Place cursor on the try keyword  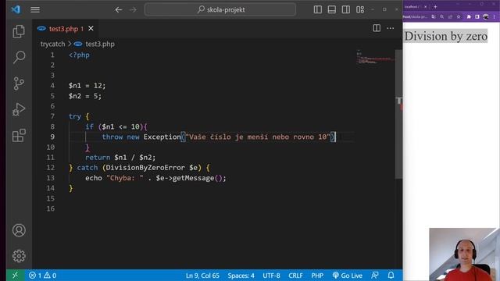[75, 116]
